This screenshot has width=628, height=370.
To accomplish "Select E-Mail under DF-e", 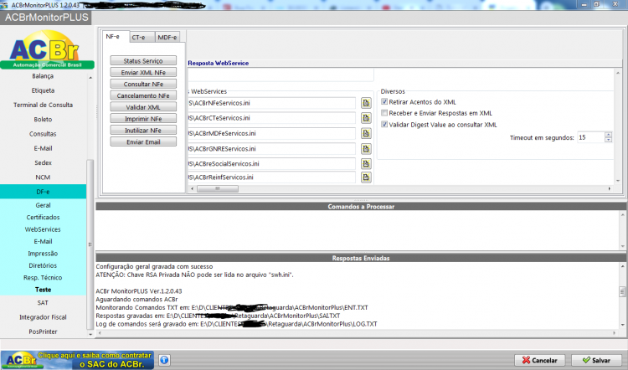I will tap(43, 241).
